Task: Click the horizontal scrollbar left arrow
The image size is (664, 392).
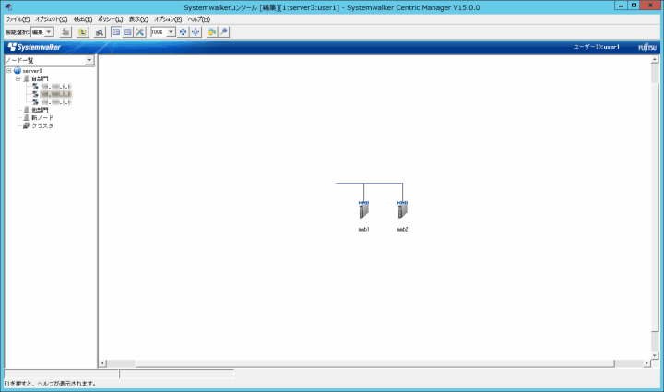Action: click(102, 363)
